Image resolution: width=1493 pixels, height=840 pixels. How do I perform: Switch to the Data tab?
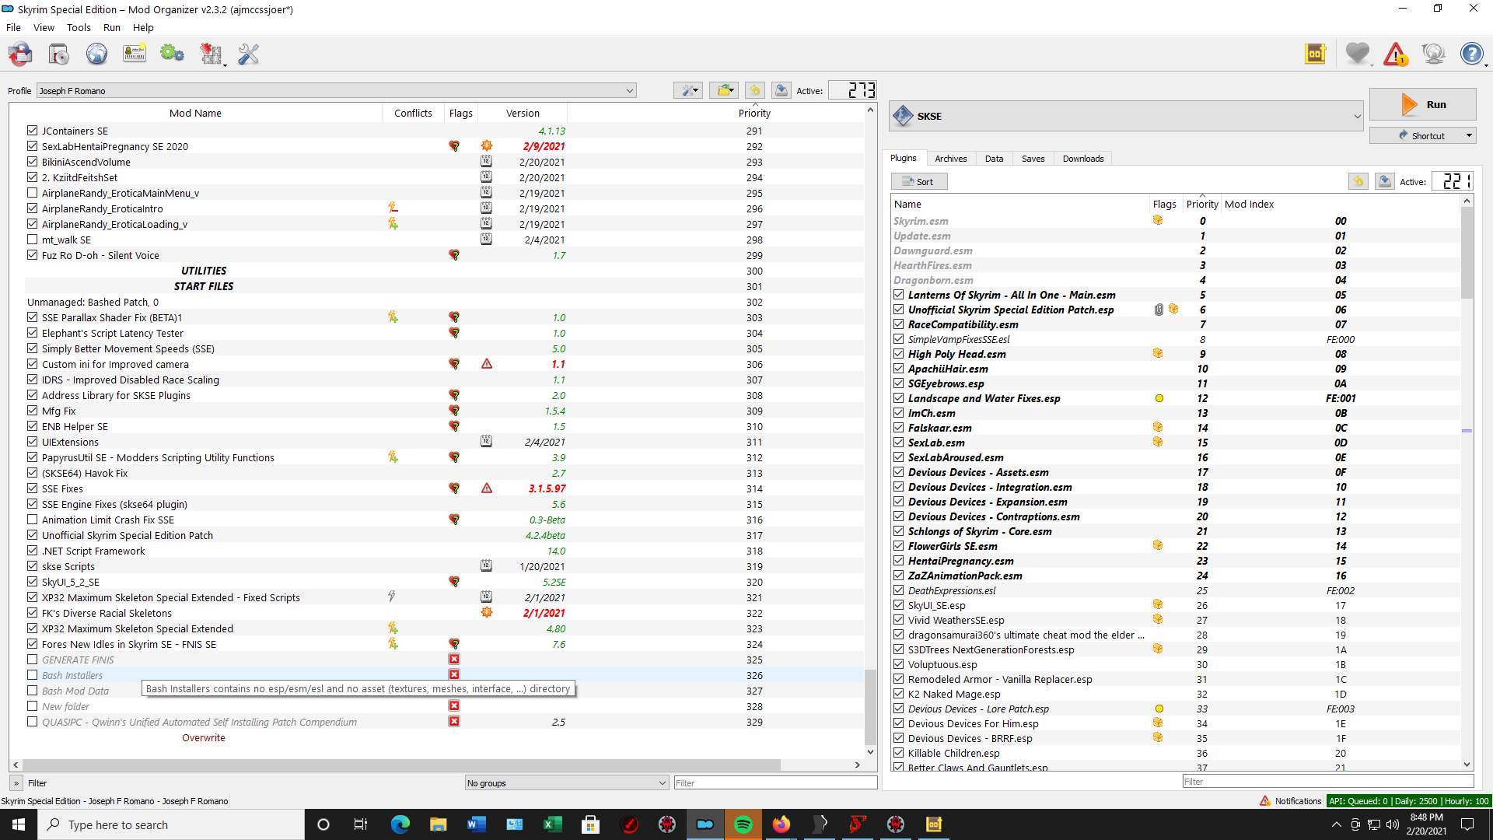click(994, 159)
